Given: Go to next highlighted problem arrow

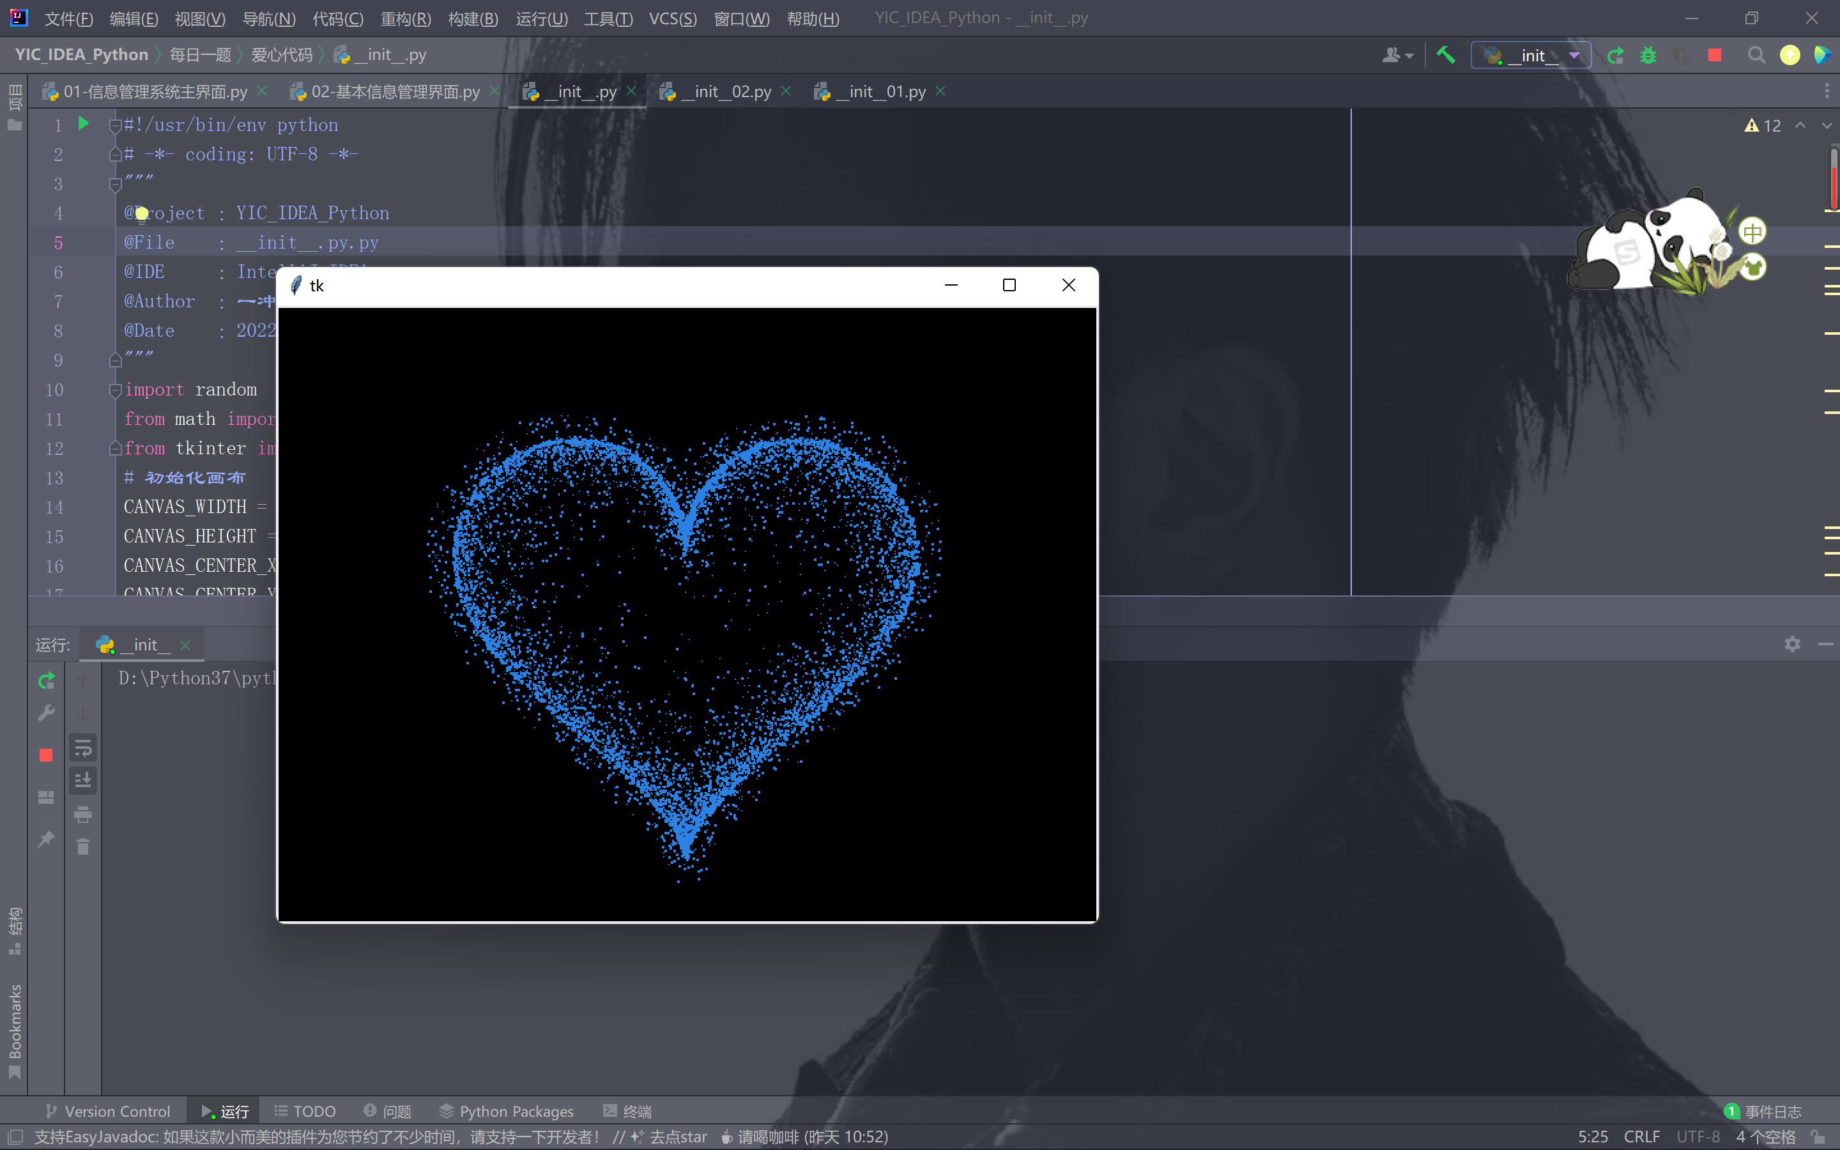Looking at the screenshot, I should coord(1827,125).
